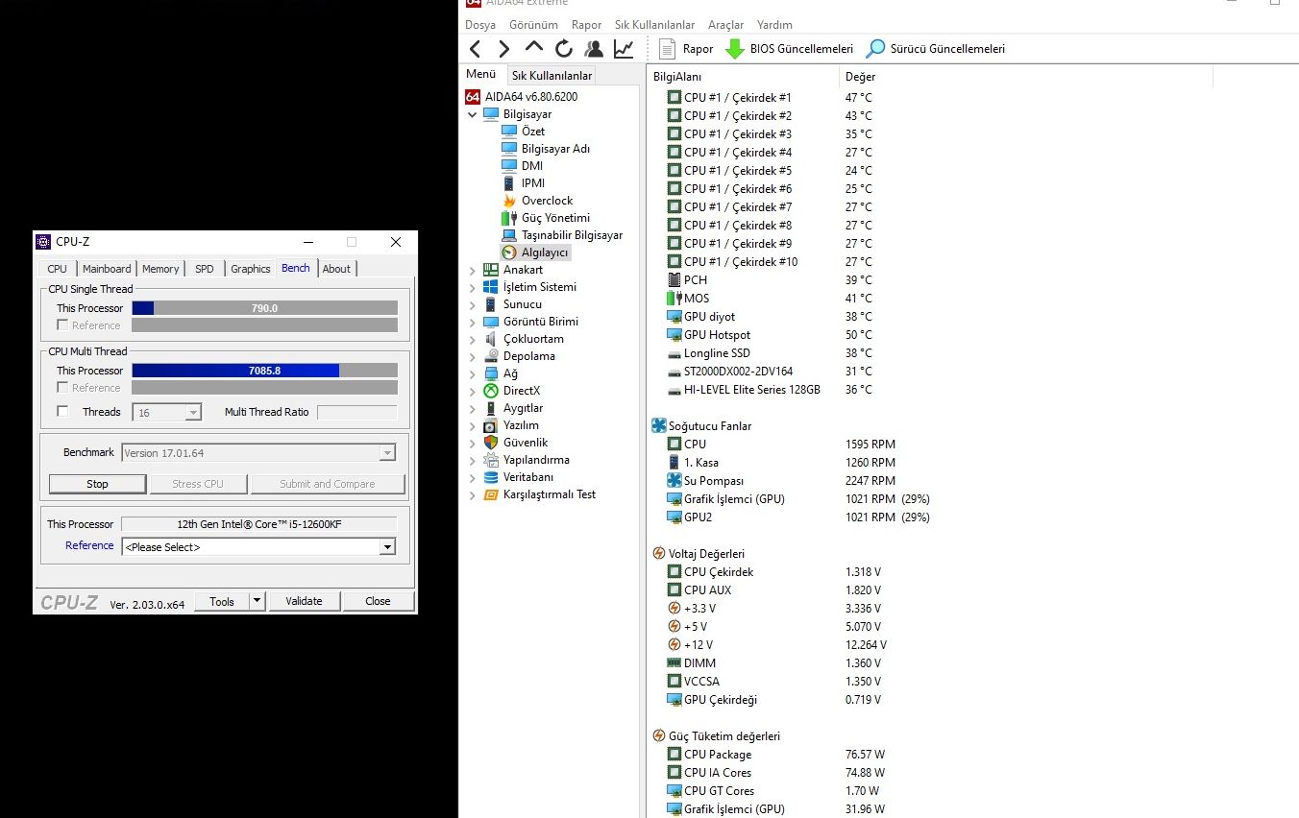Image resolution: width=1299 pixels, height=818 pixels.
Task: Open the graph chart icon in AIDA64 toolbar
Action: pyautogui.click(x=624, y=49)
